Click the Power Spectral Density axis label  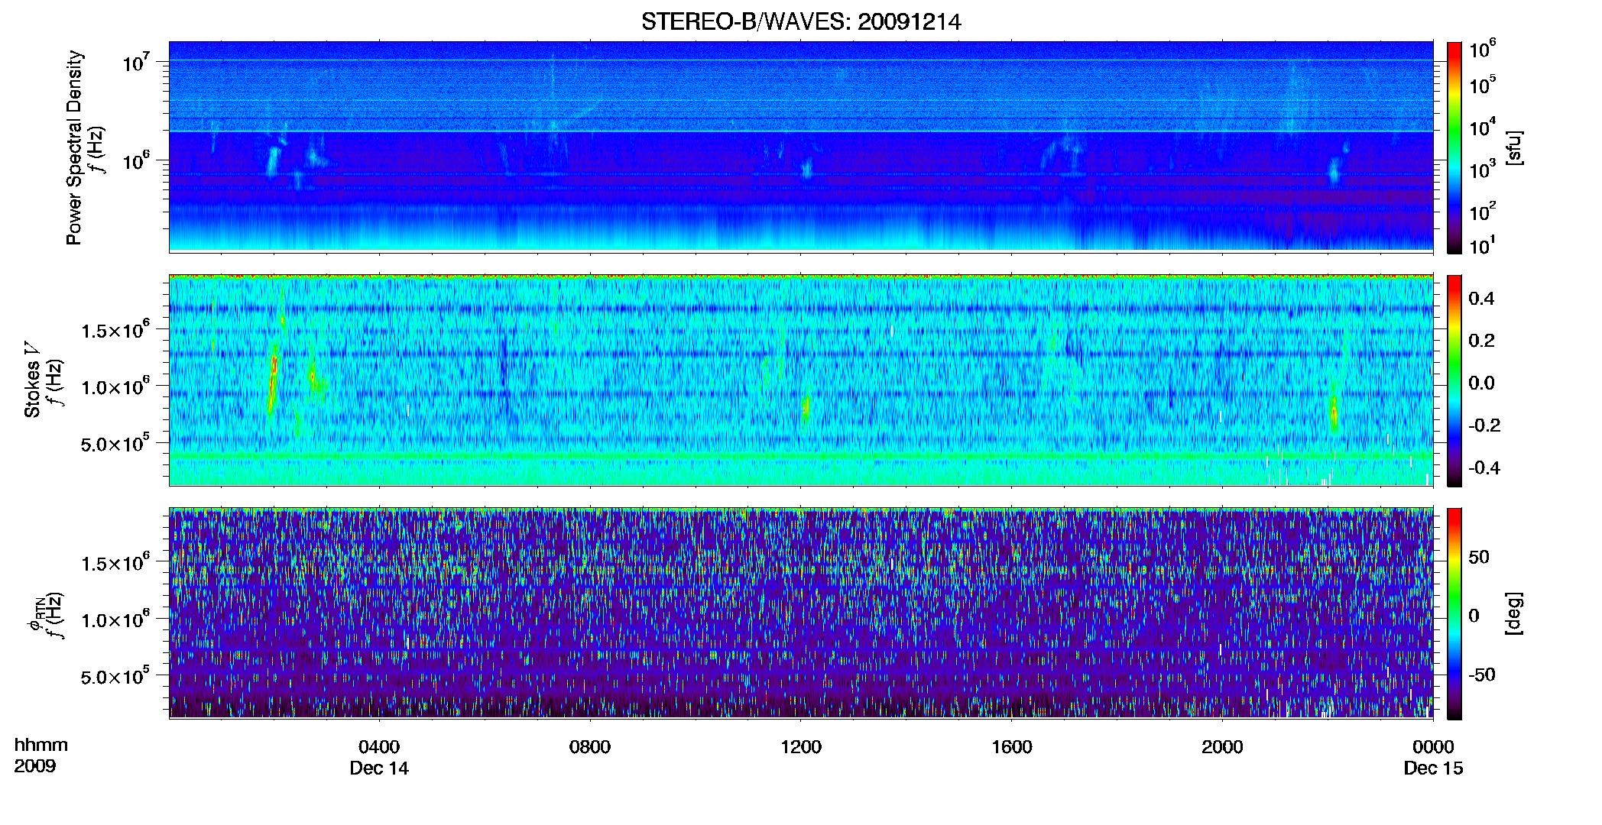point(74,147)
